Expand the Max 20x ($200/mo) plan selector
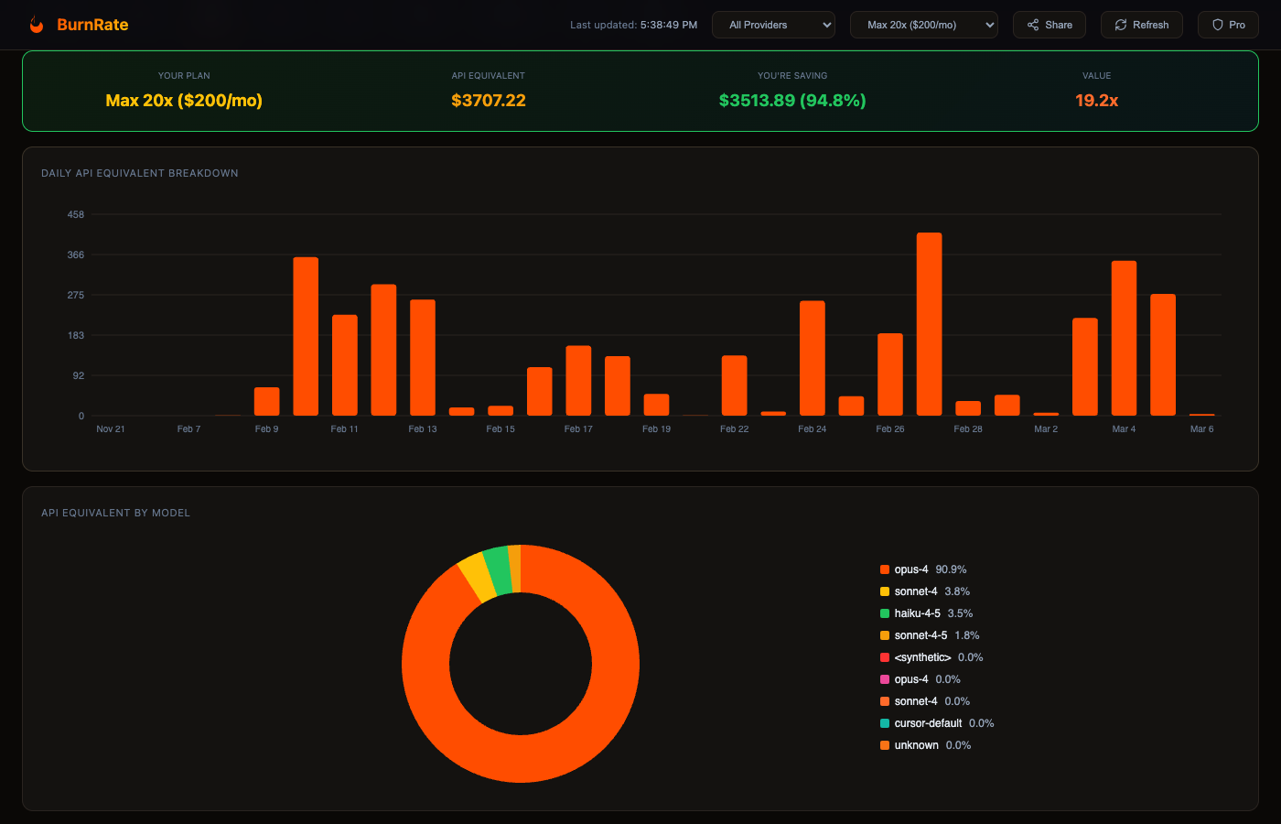Image resolution: width=1281 pixels, height=824 pixels. point(923,25)
